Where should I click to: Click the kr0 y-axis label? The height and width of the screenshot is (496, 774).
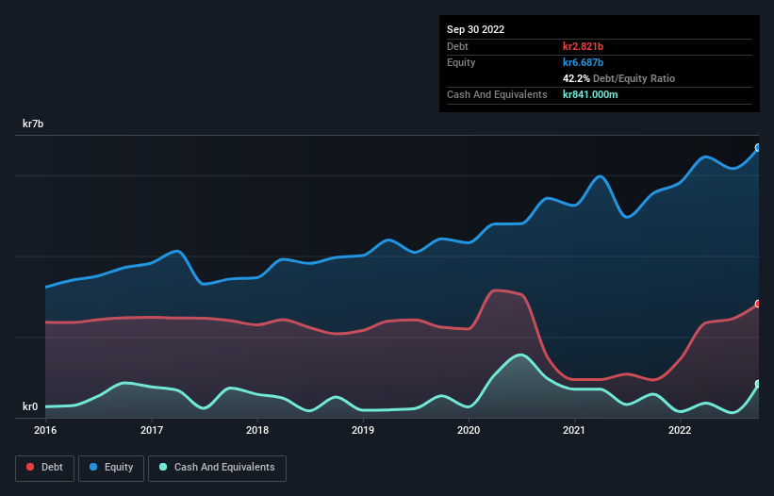(x=30, y=406)
